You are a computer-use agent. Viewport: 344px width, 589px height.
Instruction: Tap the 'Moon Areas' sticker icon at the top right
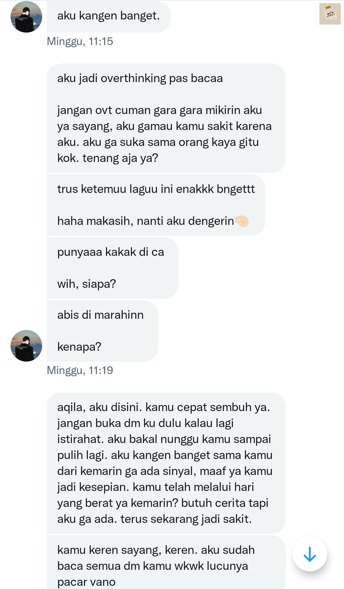330,14
